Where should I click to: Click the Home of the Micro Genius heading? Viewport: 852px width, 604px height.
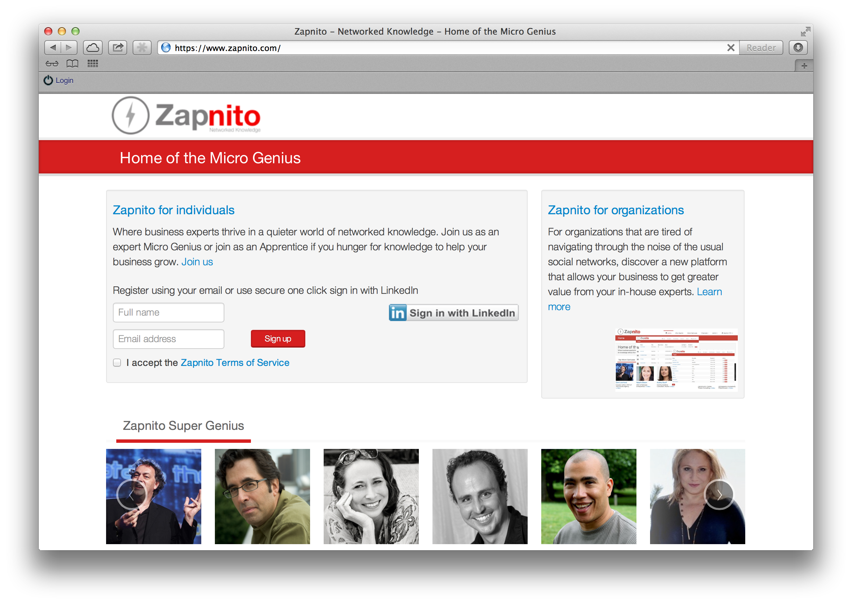tap(210, 158)
